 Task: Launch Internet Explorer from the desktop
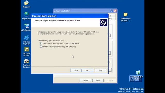26,38
